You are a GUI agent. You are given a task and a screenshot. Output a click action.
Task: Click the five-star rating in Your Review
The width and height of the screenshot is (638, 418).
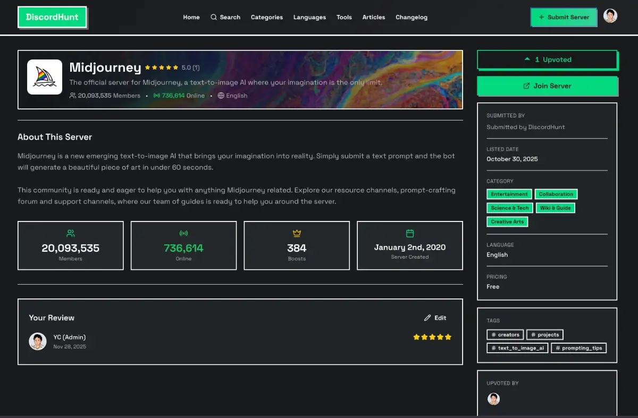point(432,337)
